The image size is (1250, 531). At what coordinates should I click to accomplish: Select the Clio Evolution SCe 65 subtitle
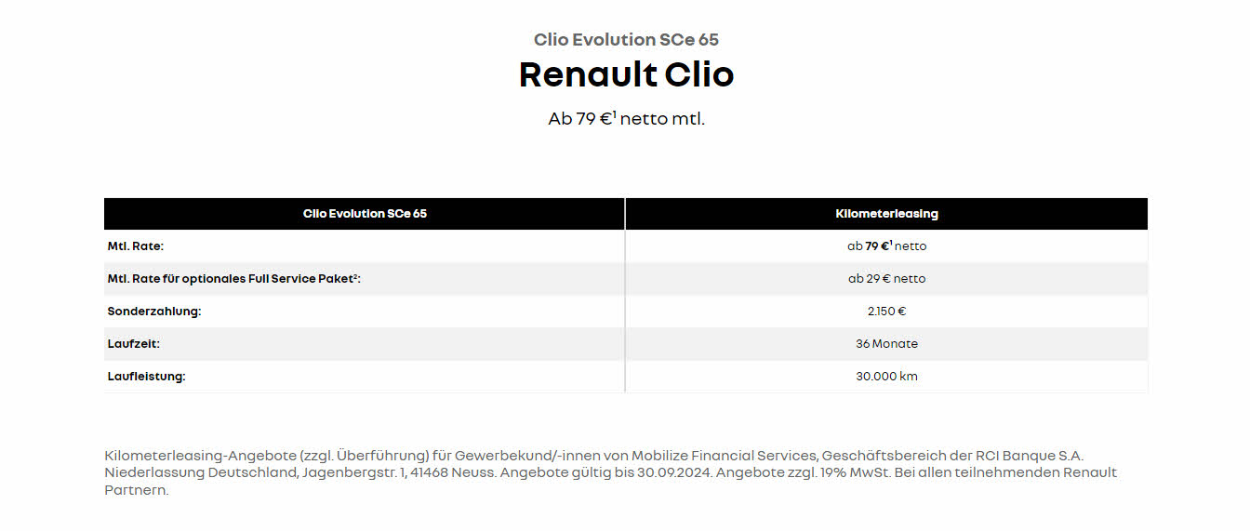(x=626, y=39)
